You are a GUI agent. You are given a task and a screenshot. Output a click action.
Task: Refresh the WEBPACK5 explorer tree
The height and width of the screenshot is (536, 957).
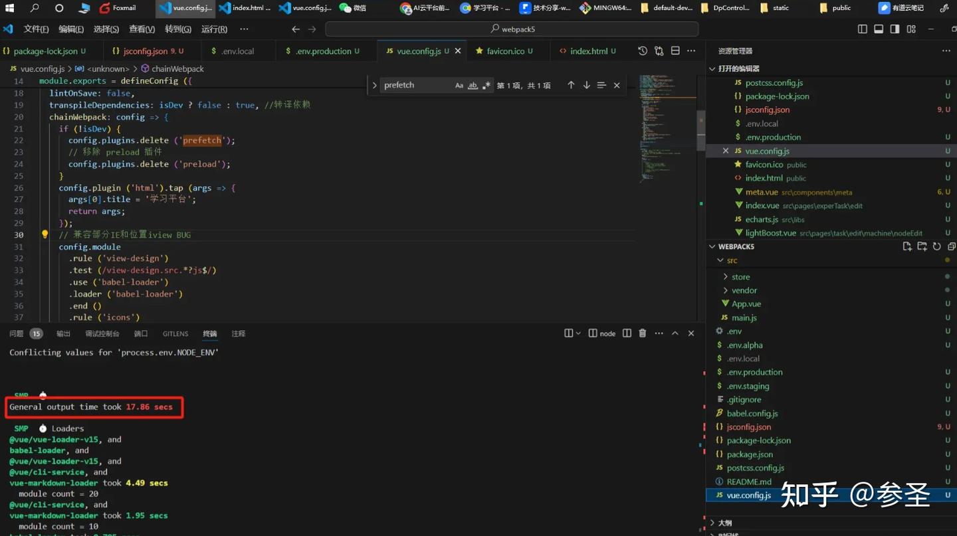tap(936, 246)
